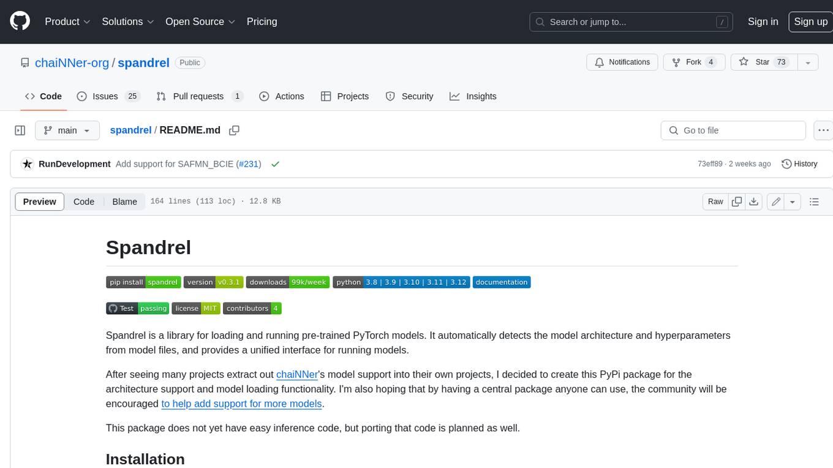Click the Issues count badge 25
The image size is (833, 468).
(132, 96)
